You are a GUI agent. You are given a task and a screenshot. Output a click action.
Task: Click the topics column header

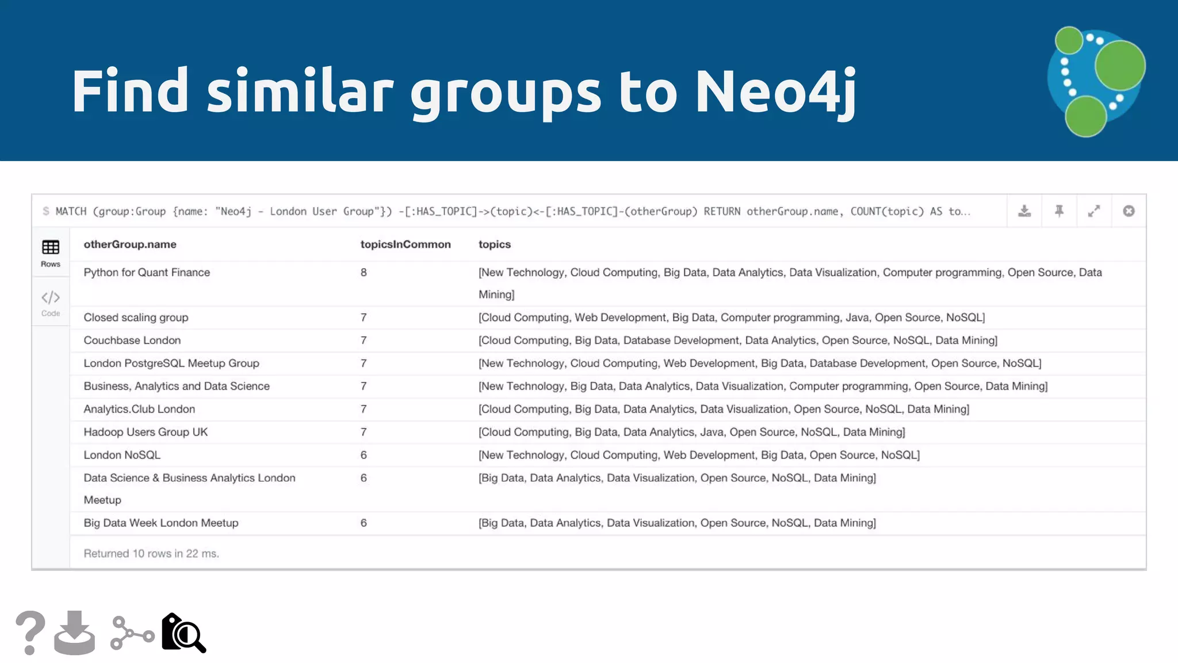[495, 244]
